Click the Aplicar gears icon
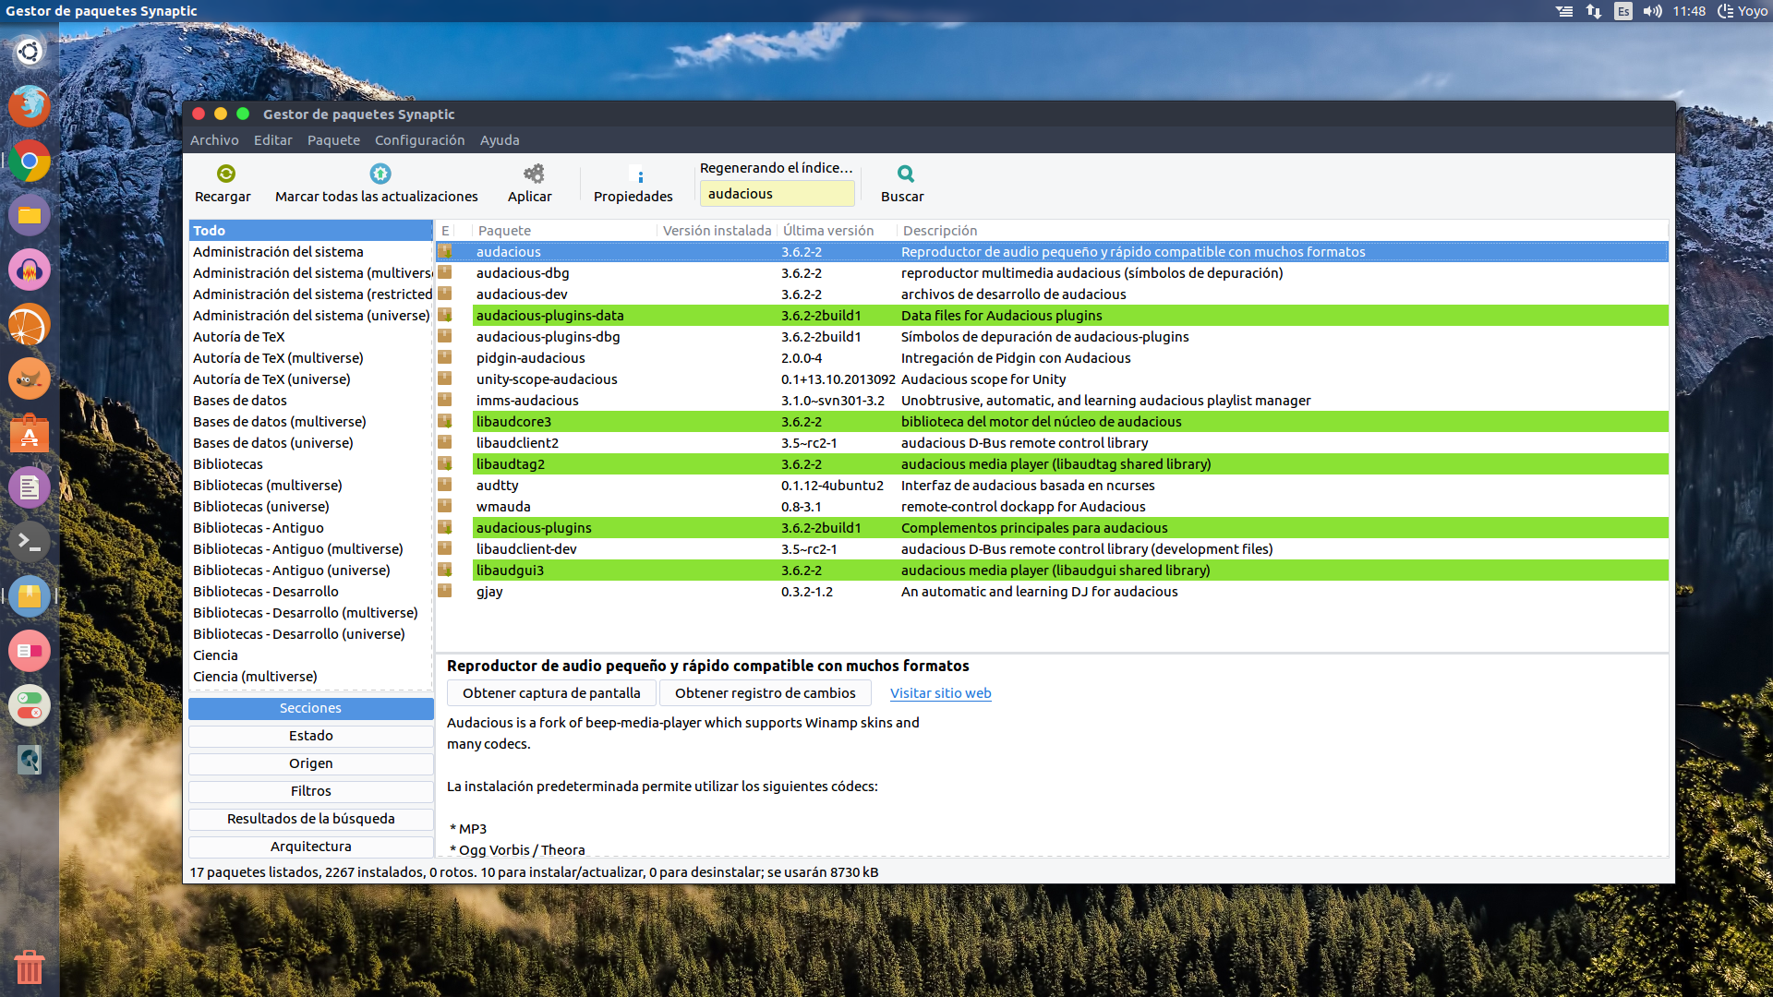 (x=533, y=174)
